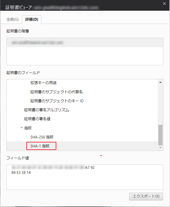This screenshot has width=170, height=207.
Task: Click the A7 92 fingerprint value text
Action: coord(90,168)
